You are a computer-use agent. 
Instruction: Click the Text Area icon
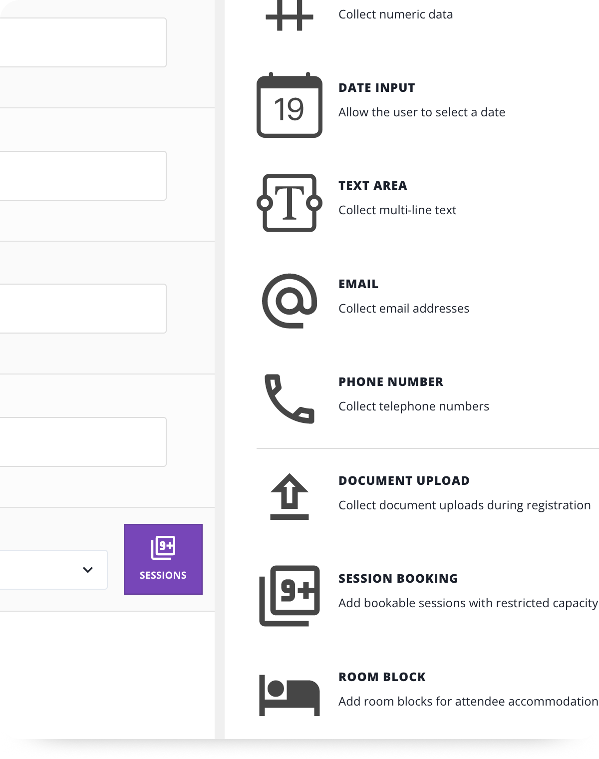290,203
